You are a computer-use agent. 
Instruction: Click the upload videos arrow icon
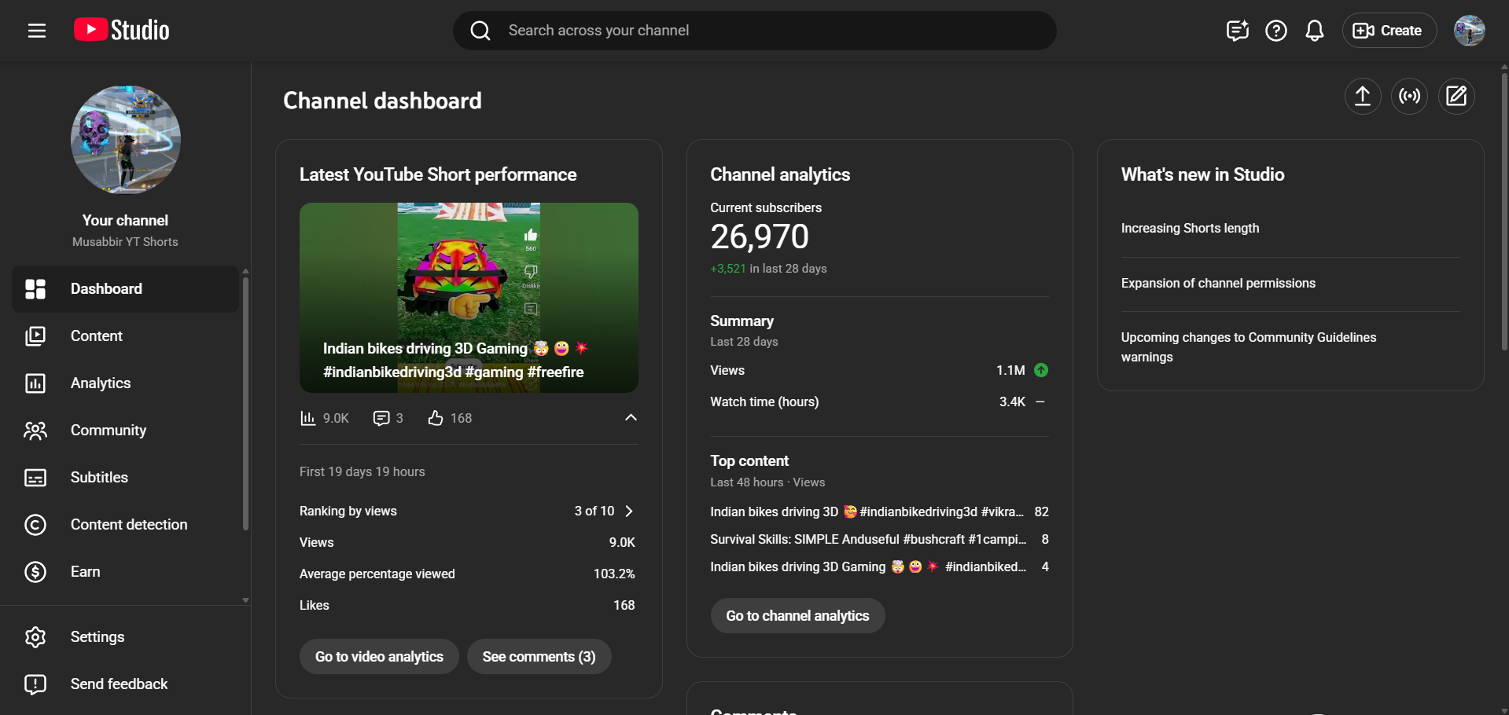tap(1362, 96)
